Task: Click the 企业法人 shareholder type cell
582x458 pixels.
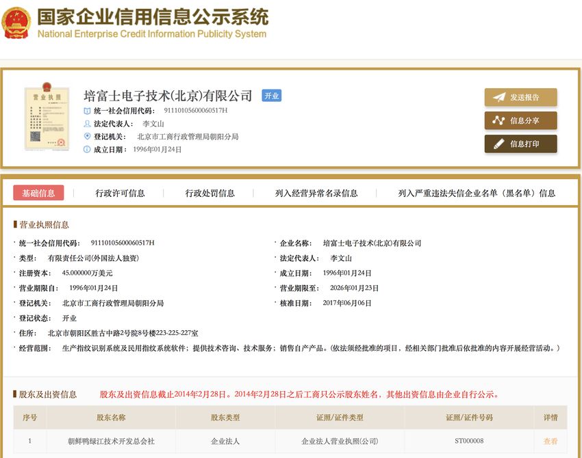Action: coord(225,441)
